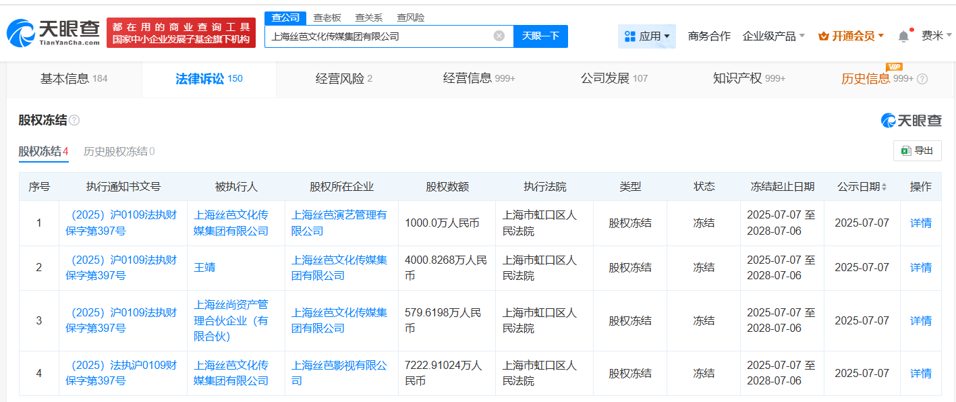
Task: Switch to the 查关系 search tab
Action: (x=369, y=18)
